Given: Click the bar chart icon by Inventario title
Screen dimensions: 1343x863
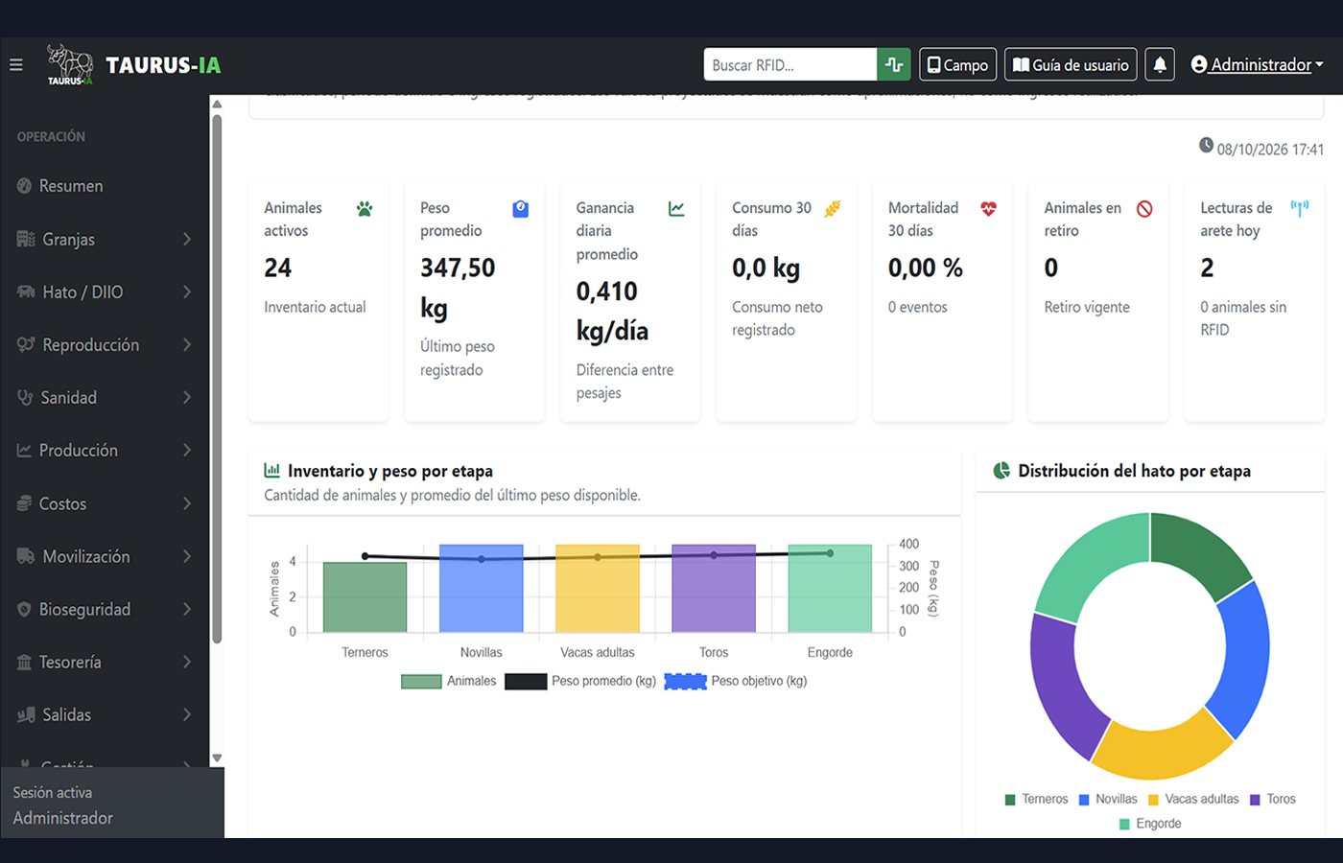Looking at the screenshot, I should [272, 470].
